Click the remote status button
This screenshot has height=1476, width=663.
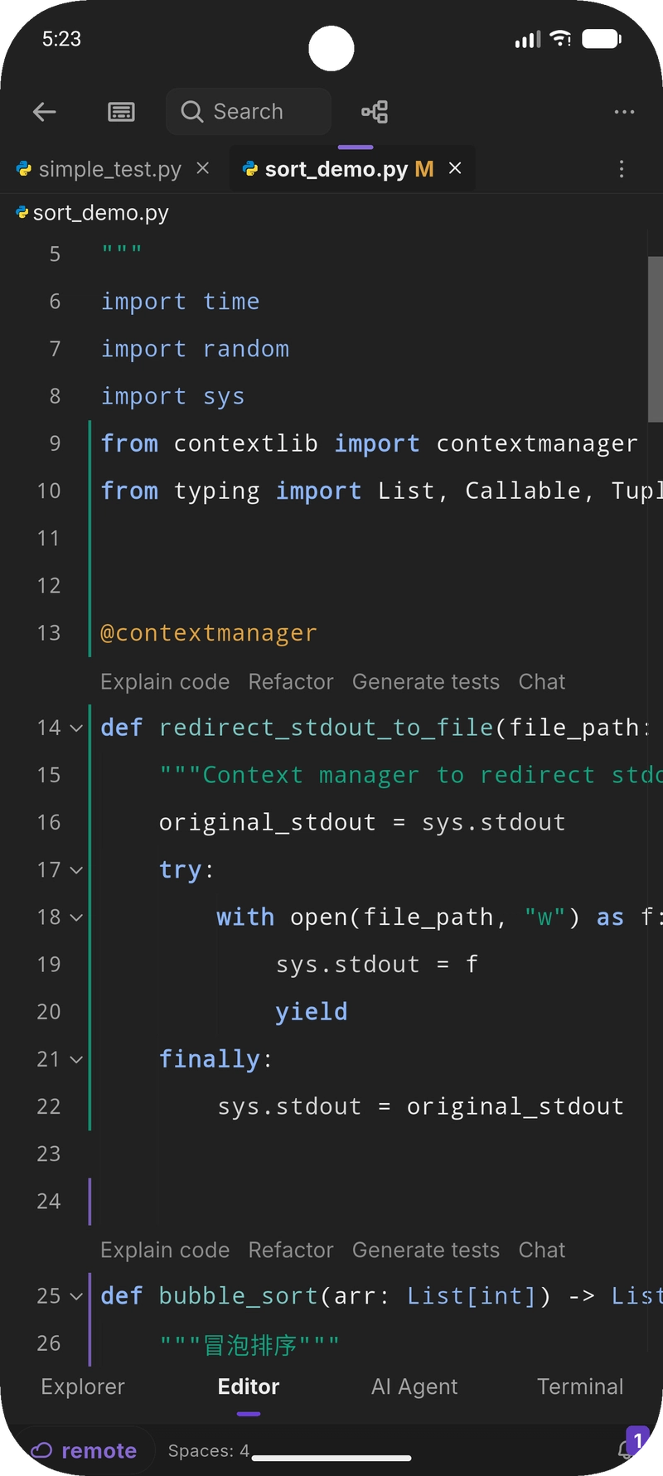click(x=84, y=1450)
